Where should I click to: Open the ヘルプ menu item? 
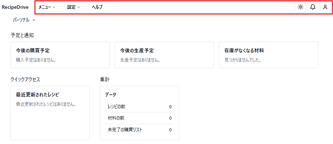[x=97, y=7]
